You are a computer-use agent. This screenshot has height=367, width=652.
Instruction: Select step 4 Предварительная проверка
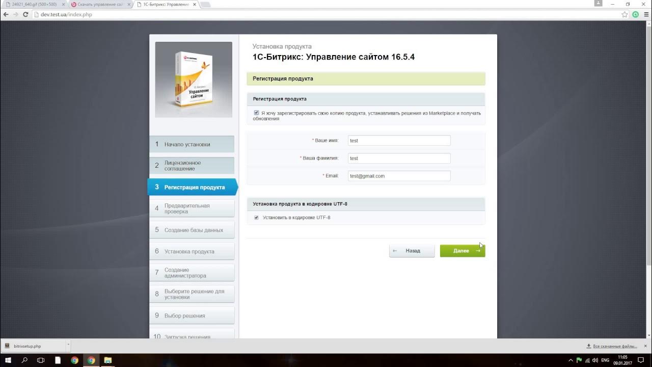192,208
